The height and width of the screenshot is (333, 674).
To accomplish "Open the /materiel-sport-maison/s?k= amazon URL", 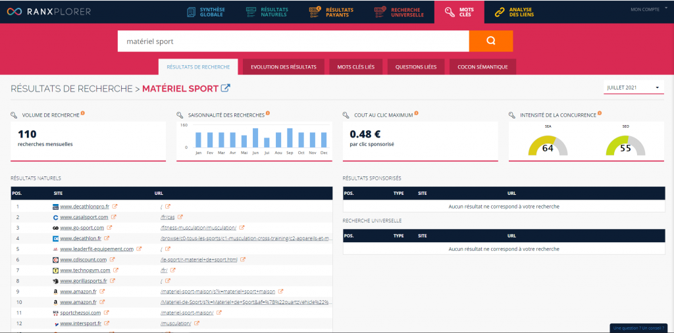I will click(x=217, y=292).
